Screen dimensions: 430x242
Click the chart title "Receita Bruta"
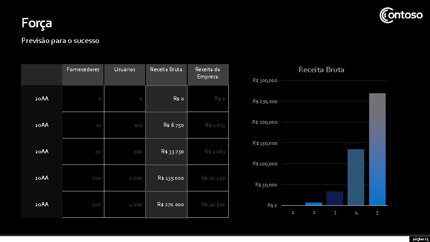coord(322,70)
